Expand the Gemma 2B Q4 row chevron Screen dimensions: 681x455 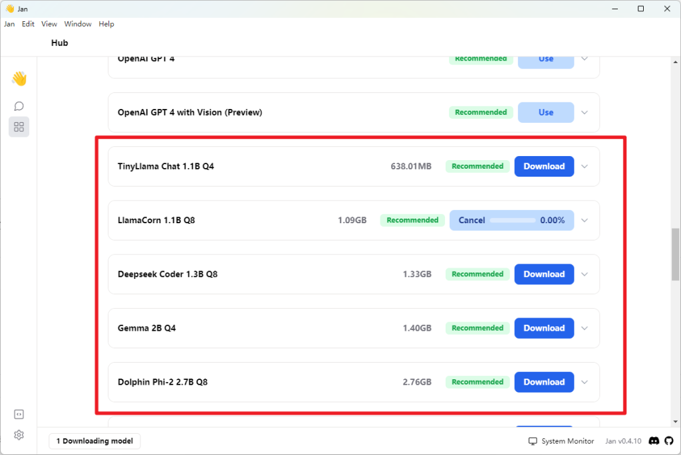tap(585, 328)
